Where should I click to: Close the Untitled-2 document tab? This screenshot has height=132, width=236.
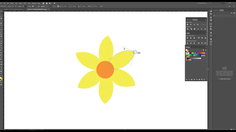click(49, 9)
